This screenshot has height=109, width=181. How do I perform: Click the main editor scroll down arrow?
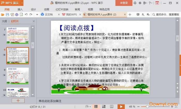pyautogui.click(x=177, y=84)
